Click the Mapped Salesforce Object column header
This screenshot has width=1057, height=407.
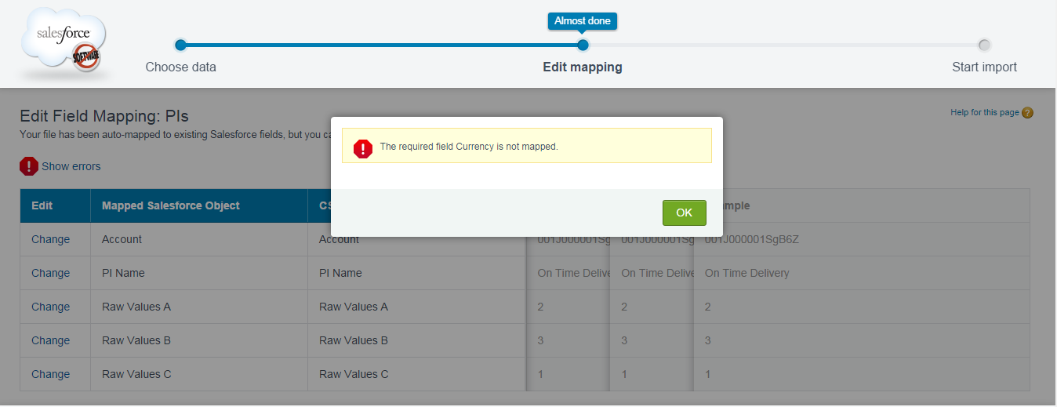point(171,205)
